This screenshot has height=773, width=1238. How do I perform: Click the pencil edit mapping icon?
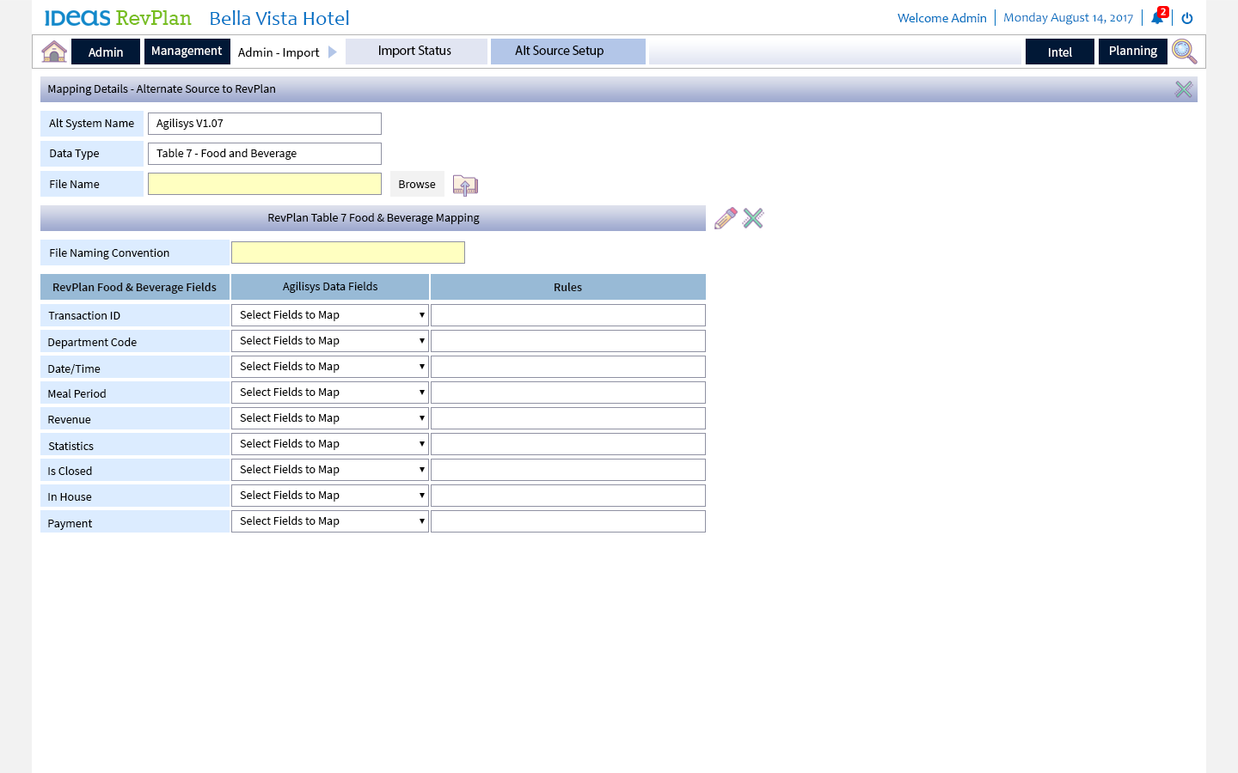tap(726, 218)
